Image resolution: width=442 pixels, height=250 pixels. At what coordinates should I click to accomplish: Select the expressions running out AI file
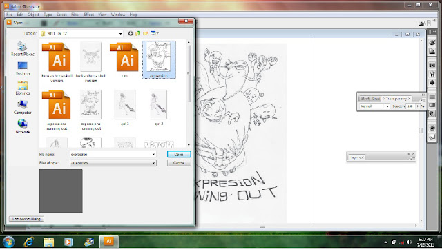point(57,110)
